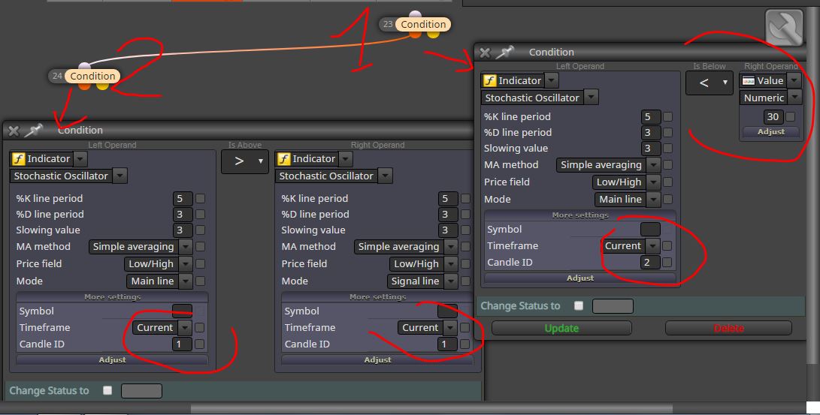This screenshot has height=415, width=820.
Task: Edit %D line period field in Condition 23
Action: tap(651, 133)
